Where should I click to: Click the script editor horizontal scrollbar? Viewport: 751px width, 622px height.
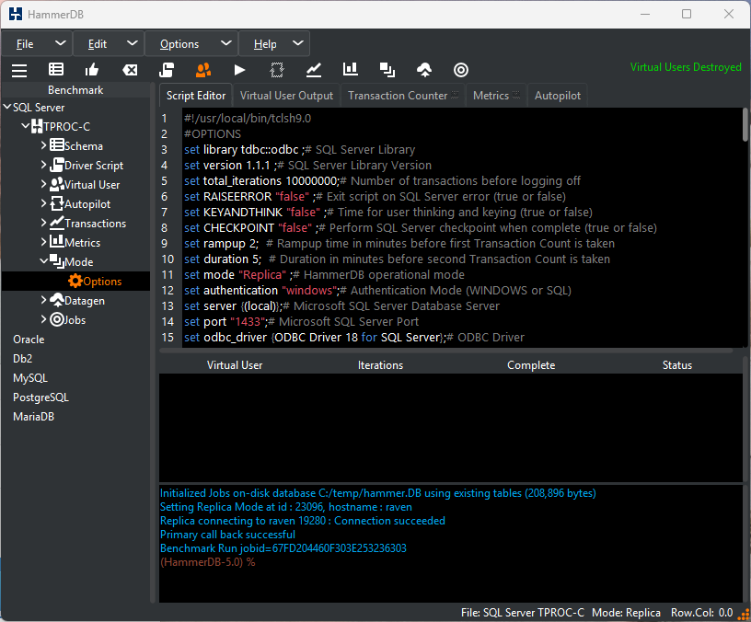445,351
